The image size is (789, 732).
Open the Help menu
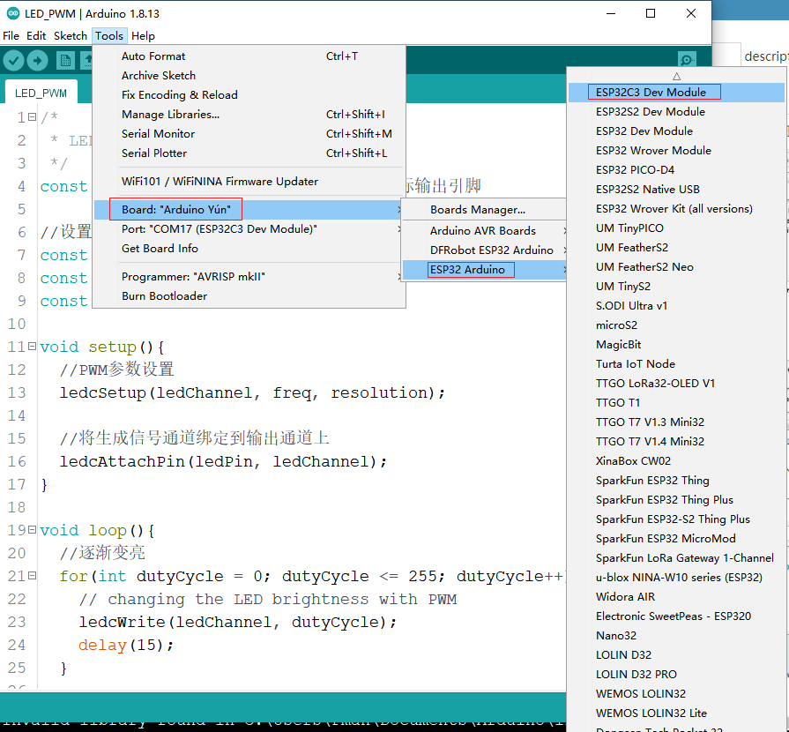click(x=143, y=36)
